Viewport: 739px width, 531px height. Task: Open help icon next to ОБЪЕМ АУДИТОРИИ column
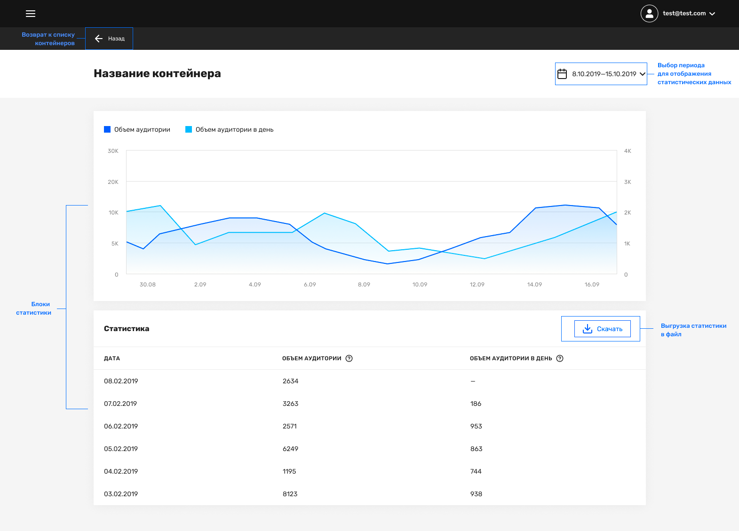349,358
